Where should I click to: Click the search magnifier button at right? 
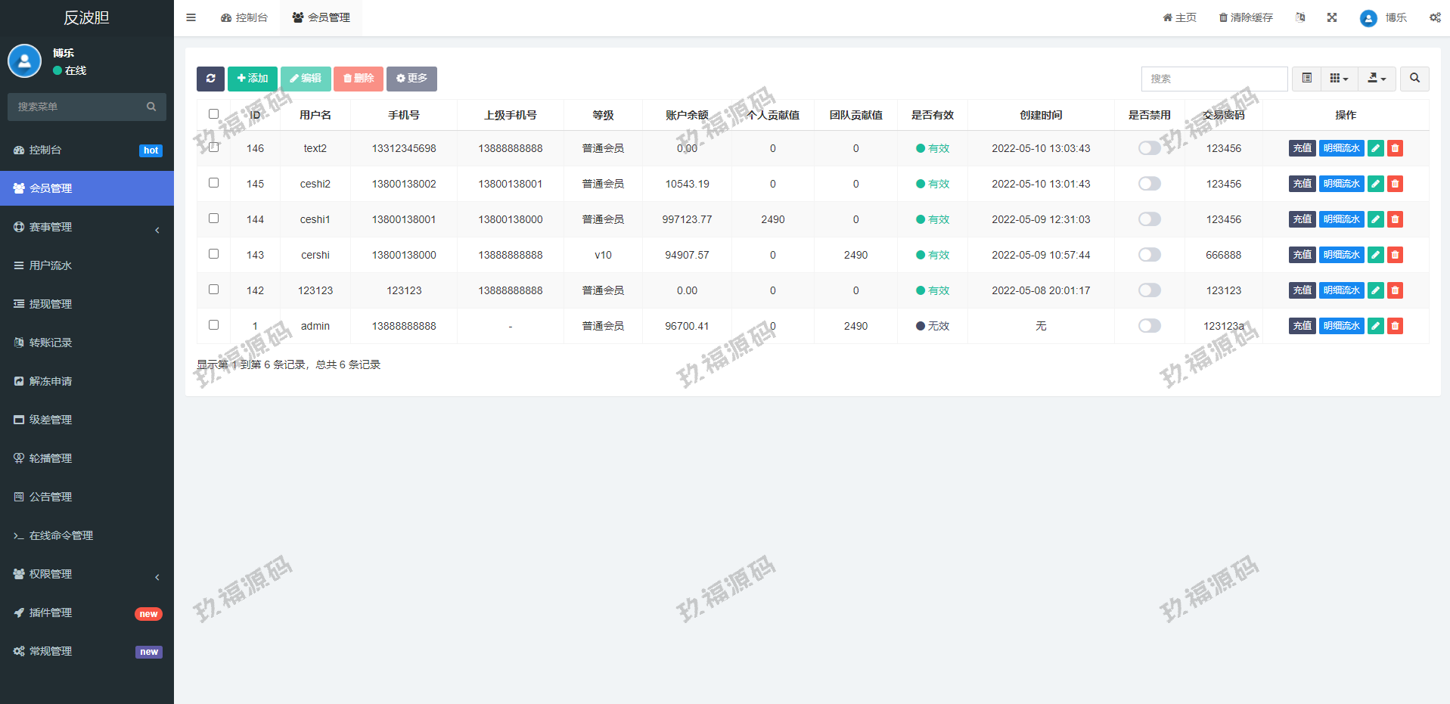pyautogui.click(x=1414, y=79)
